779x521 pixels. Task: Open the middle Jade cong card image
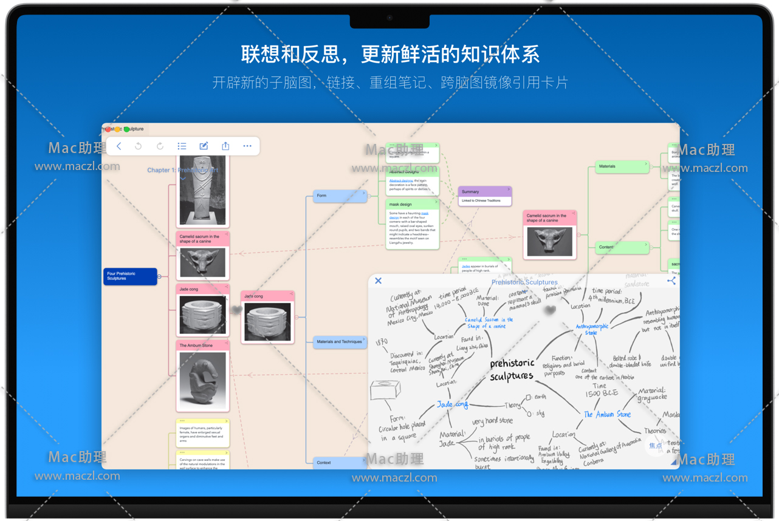click(267, 321)
